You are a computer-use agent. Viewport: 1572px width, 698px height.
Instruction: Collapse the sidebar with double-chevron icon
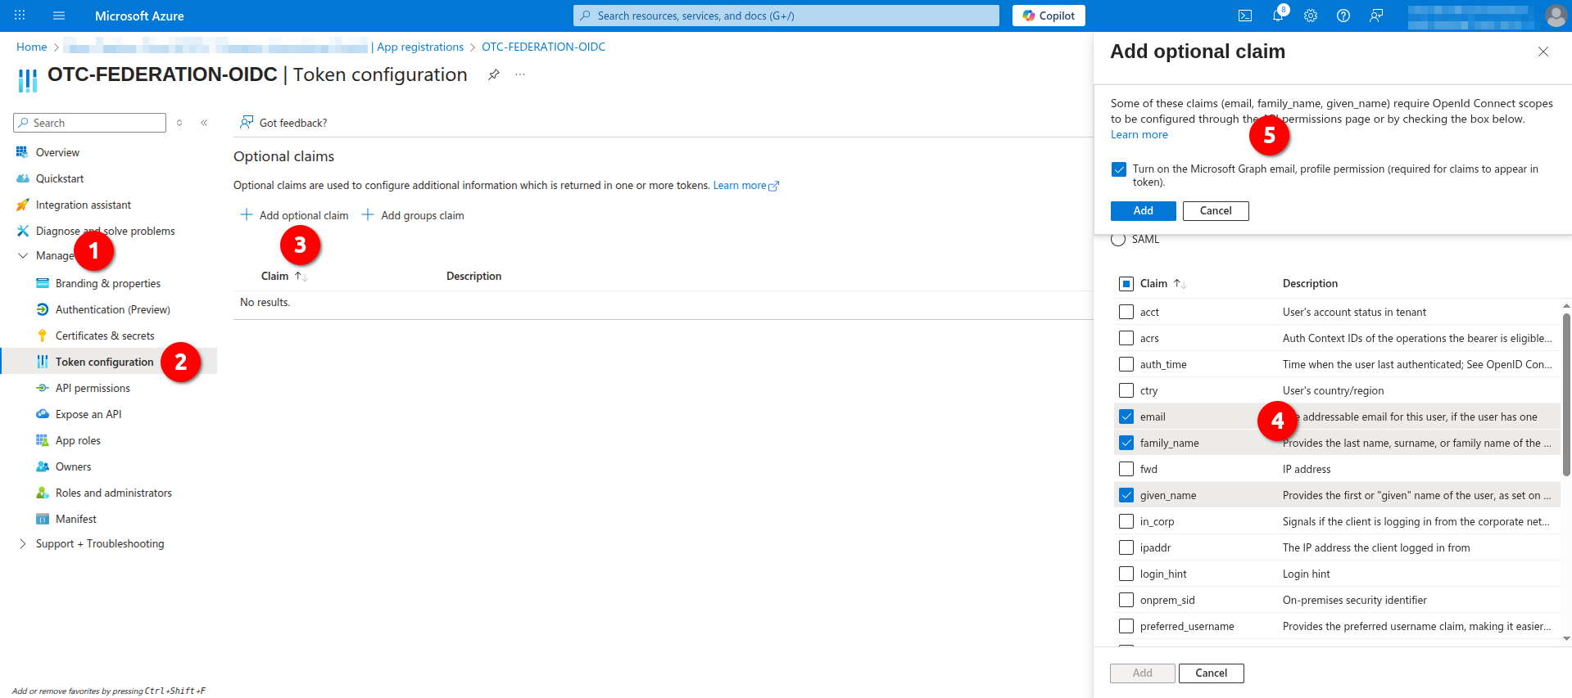pos(204,123)
